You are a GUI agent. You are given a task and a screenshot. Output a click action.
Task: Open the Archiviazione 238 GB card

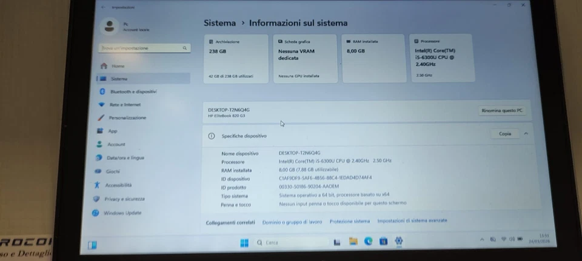236,59
